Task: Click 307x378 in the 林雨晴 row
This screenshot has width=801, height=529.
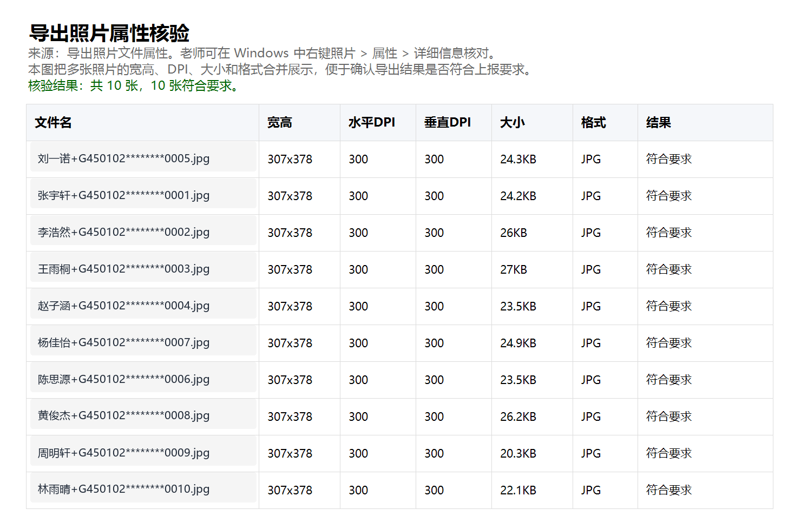Action: 290,490
